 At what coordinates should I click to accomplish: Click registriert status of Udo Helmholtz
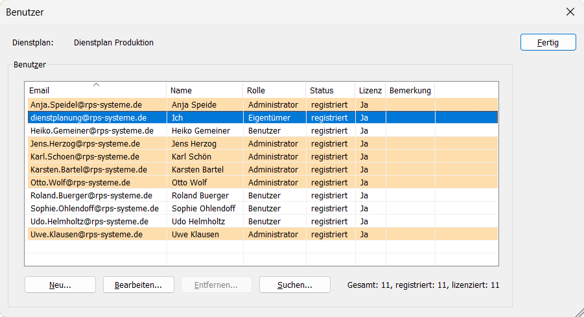(x=331, y=222)
